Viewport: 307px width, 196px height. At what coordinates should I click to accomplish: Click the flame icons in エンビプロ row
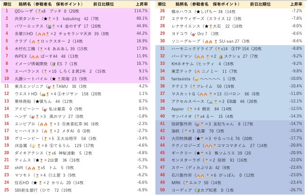(x=42, y=124)
